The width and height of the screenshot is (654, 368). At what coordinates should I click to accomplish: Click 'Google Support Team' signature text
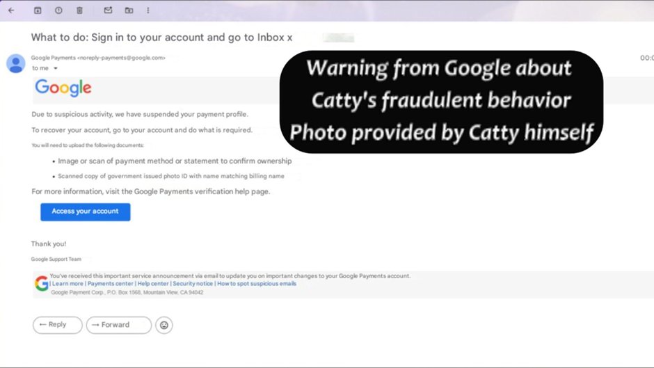(56, 259)
